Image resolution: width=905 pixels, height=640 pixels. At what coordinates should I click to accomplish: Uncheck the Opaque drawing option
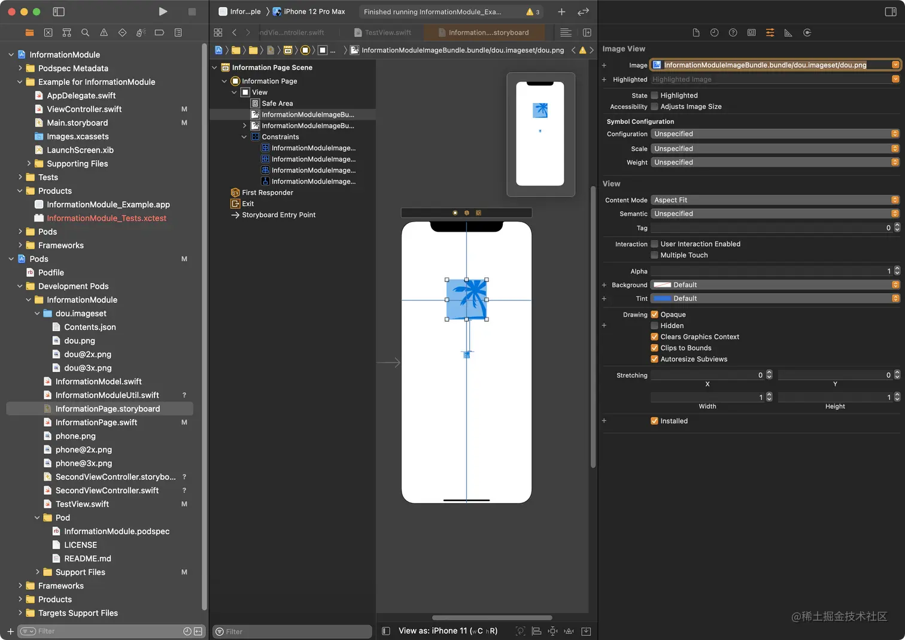coord(654,314)
